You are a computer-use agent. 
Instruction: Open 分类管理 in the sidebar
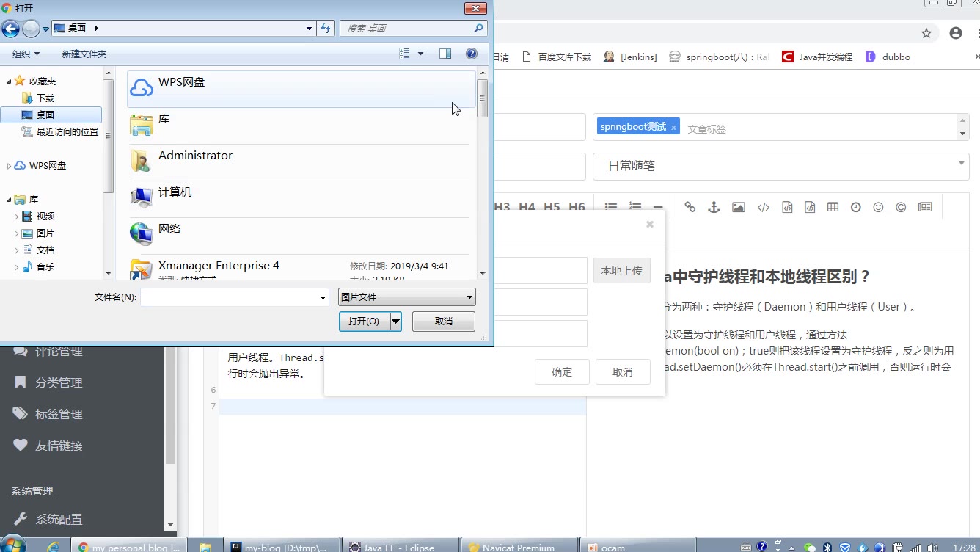(x=59, y=382)
